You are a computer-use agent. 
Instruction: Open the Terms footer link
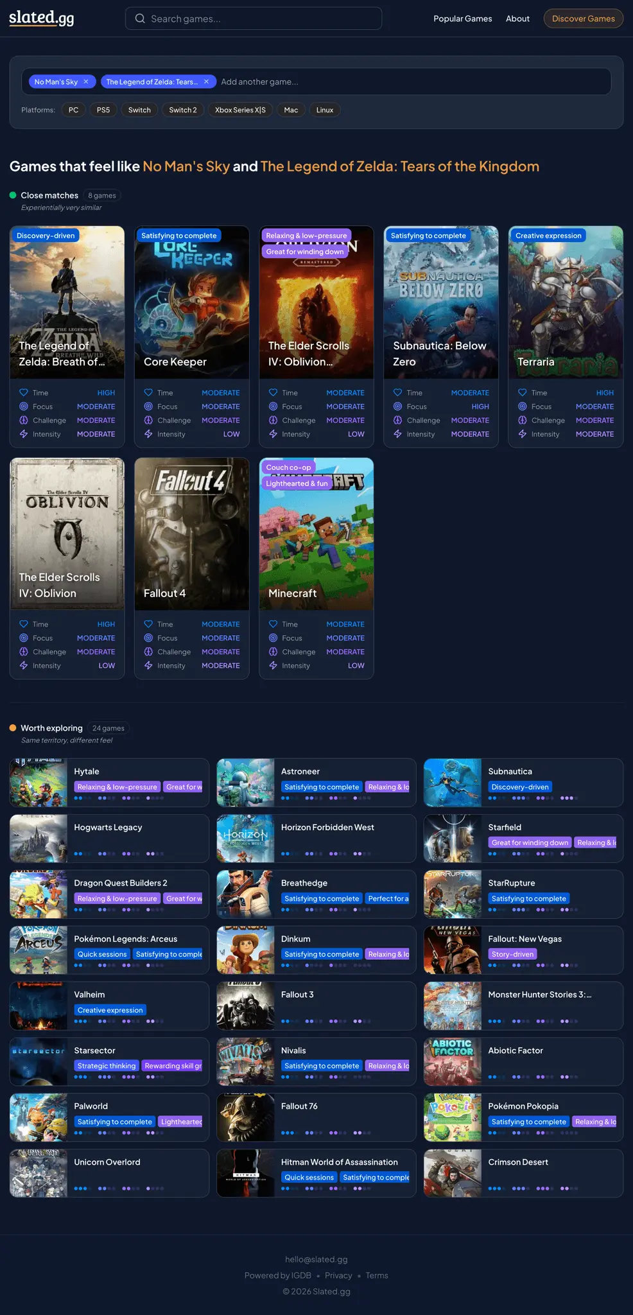tap(377, 1275)
